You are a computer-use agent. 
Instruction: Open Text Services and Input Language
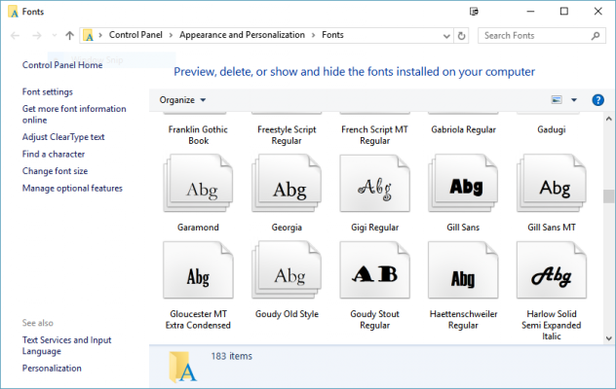click(x=67, y=345)
